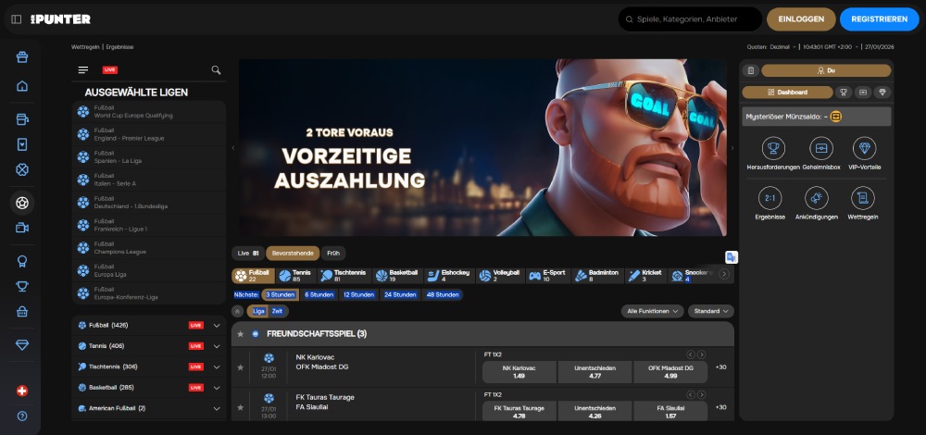Open the help question mark icon
Image resolution: width=926 pixels, height=435 pixels.
22,416
